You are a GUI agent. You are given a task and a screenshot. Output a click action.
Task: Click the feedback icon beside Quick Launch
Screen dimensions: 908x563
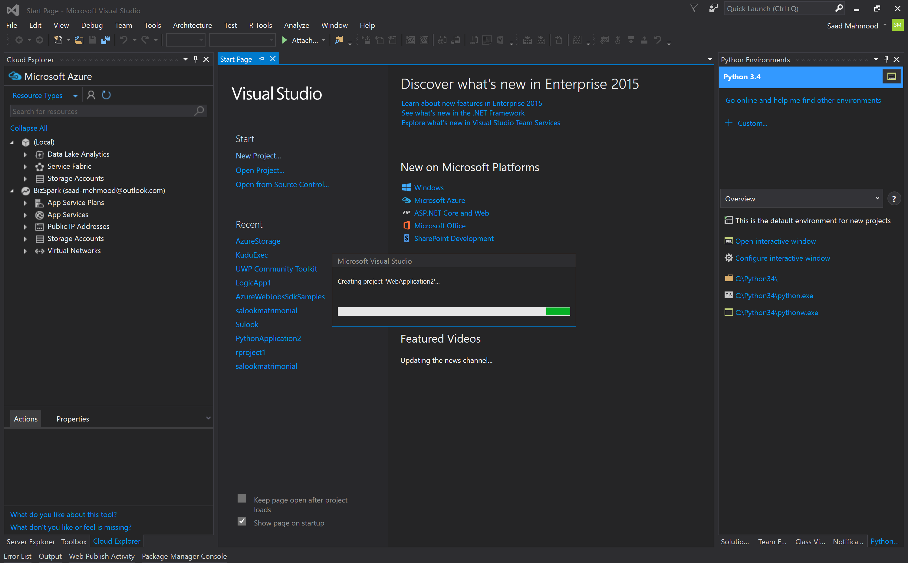tap(713, 8)
